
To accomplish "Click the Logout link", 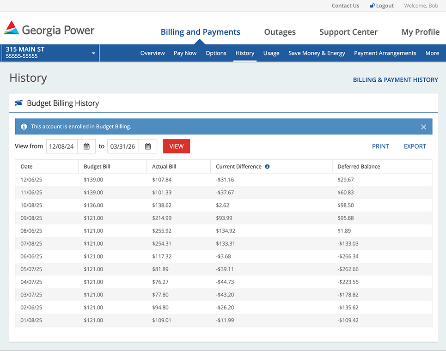I will pyautogui.click(x=381, y=6).
